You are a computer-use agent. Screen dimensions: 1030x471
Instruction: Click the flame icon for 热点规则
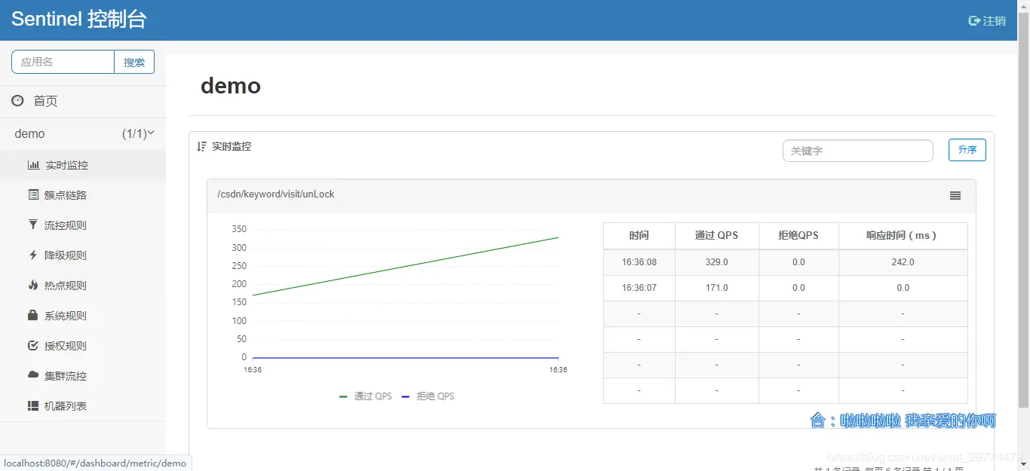(x=33, y=285)
